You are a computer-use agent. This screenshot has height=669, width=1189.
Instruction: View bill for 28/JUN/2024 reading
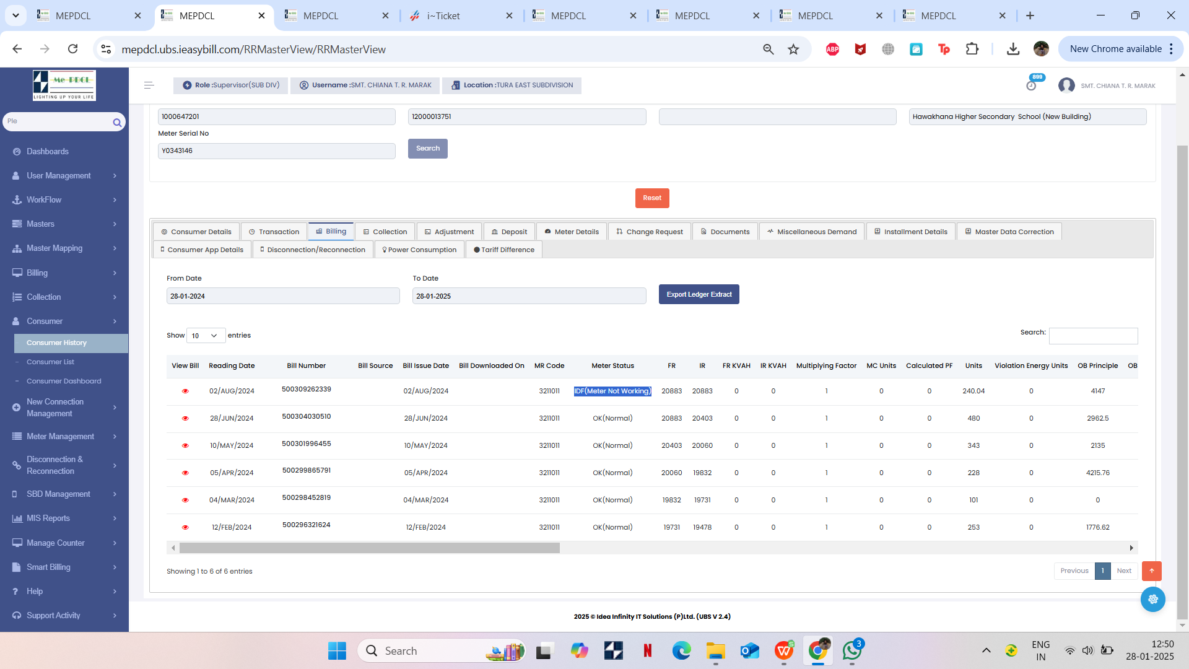coord(185,419)
